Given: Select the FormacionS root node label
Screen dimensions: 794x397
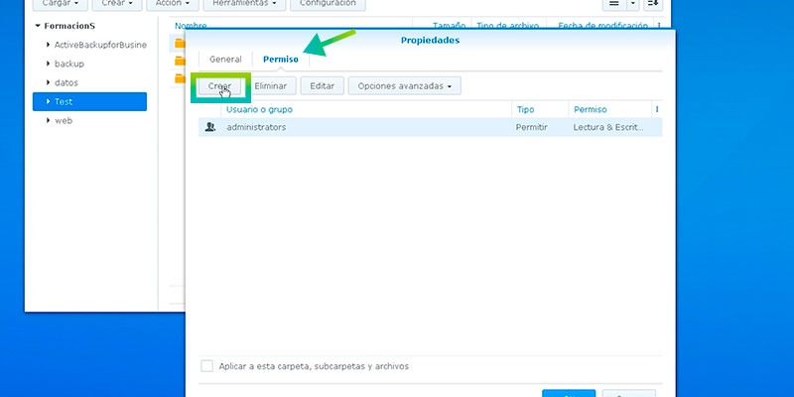Looking at the screenshot, I should [x=69, y=26].
